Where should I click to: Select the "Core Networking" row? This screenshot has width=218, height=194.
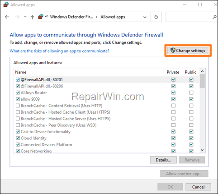tap(106, 151)
